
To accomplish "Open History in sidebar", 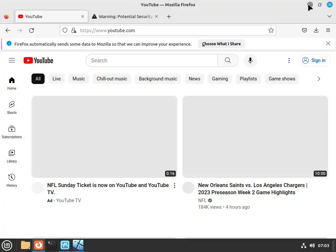I will (x=12, y=180).
